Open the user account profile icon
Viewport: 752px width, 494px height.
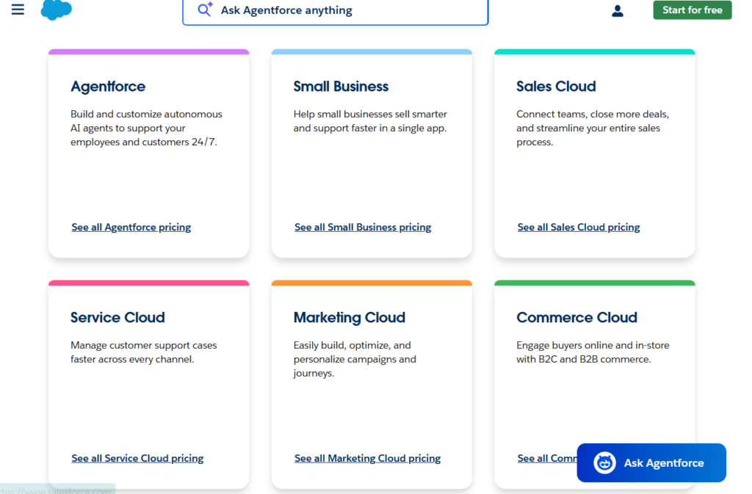pyautogui.click(x=618, y=10)
